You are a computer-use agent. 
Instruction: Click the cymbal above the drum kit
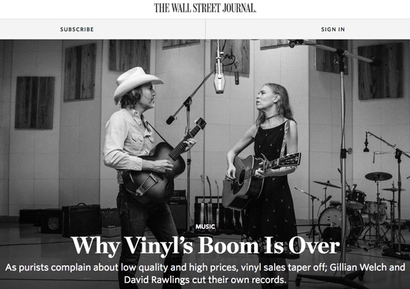379,176
